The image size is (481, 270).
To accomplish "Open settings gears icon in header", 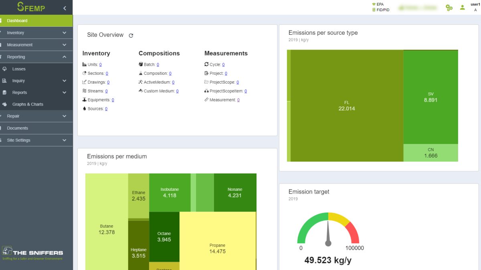I will pos(449,8).
